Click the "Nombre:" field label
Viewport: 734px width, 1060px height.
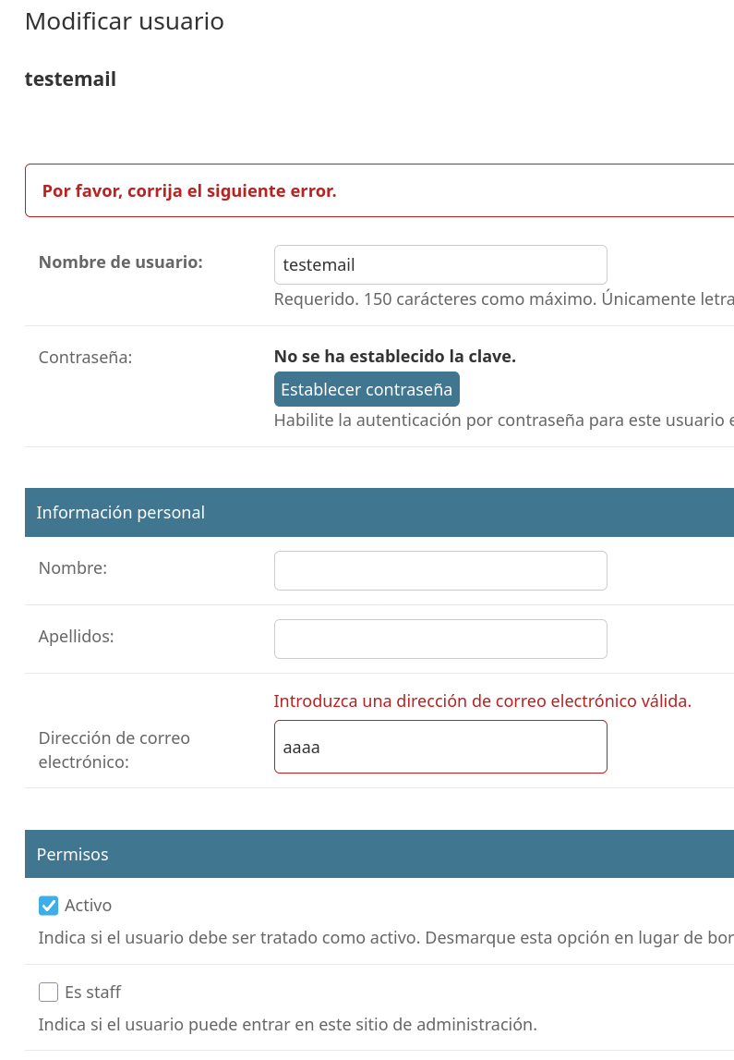click(73, 568)
